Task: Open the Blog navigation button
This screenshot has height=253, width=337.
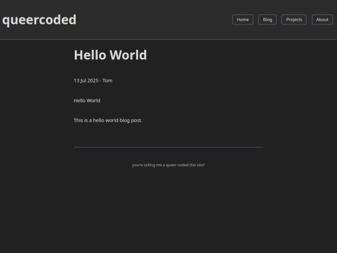Action: tap(267, 19)
